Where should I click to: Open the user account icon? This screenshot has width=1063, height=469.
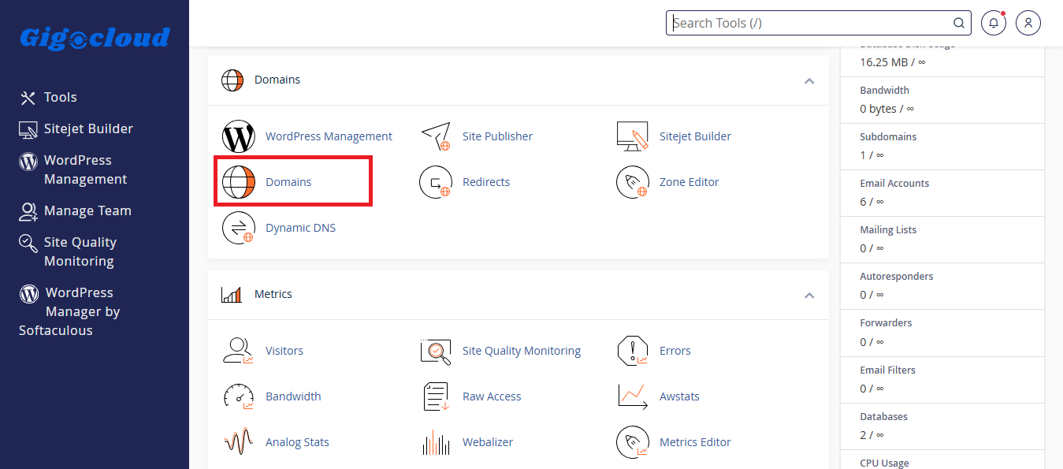[x=1028, y=23]
